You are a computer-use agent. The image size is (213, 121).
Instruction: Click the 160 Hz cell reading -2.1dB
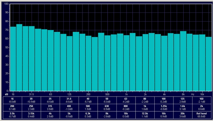[x=202, y=100]
